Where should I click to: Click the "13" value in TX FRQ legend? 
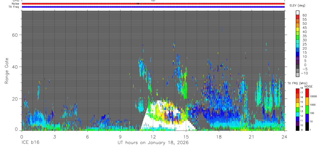point(302,111)
